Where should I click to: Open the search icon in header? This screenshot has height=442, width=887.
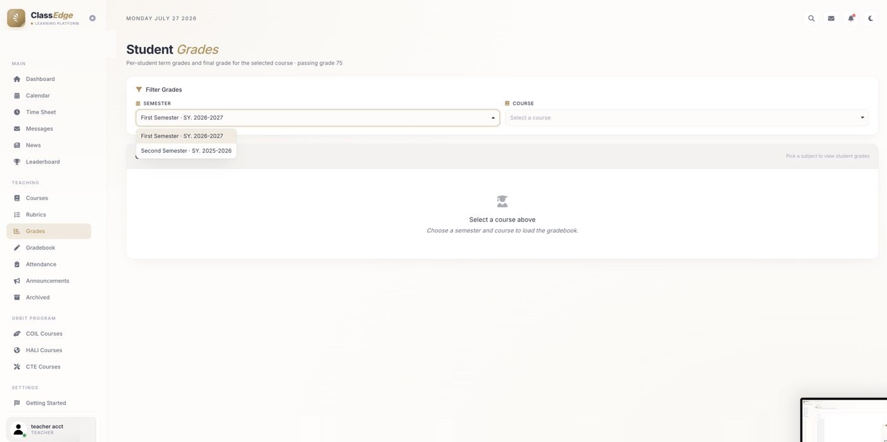(x=811, y=18)
